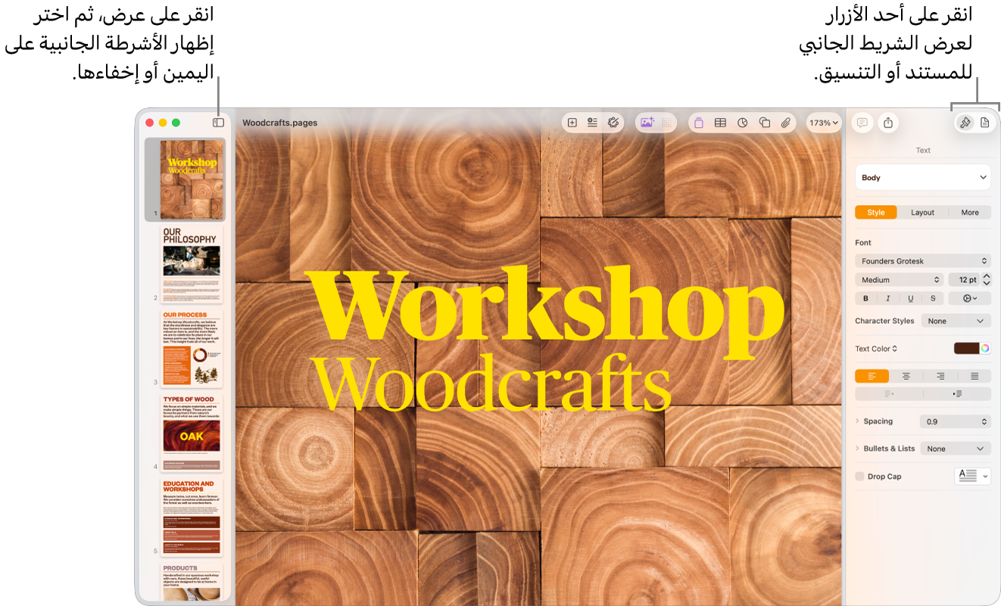
Task: Enable the Drop Cap checkbox
Action: [859, 477]
